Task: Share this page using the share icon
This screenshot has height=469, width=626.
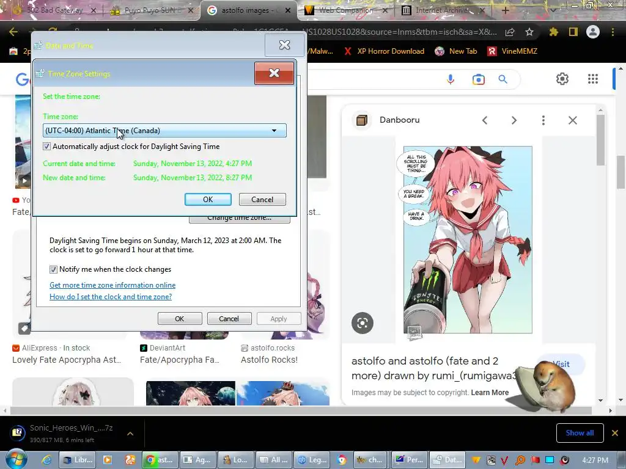Action: click(x=510, y=32)
